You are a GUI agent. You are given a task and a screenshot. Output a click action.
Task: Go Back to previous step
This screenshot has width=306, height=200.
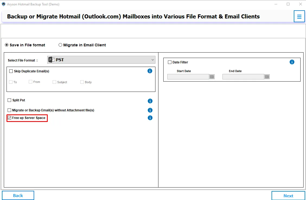[18, 195]
